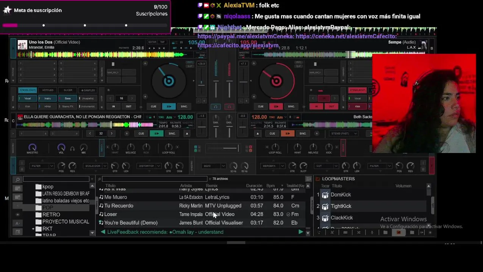This screenshot has width=483, height=272.
Task: Play or pause deck C Guarachita track
Action: [x=156, y=133]
